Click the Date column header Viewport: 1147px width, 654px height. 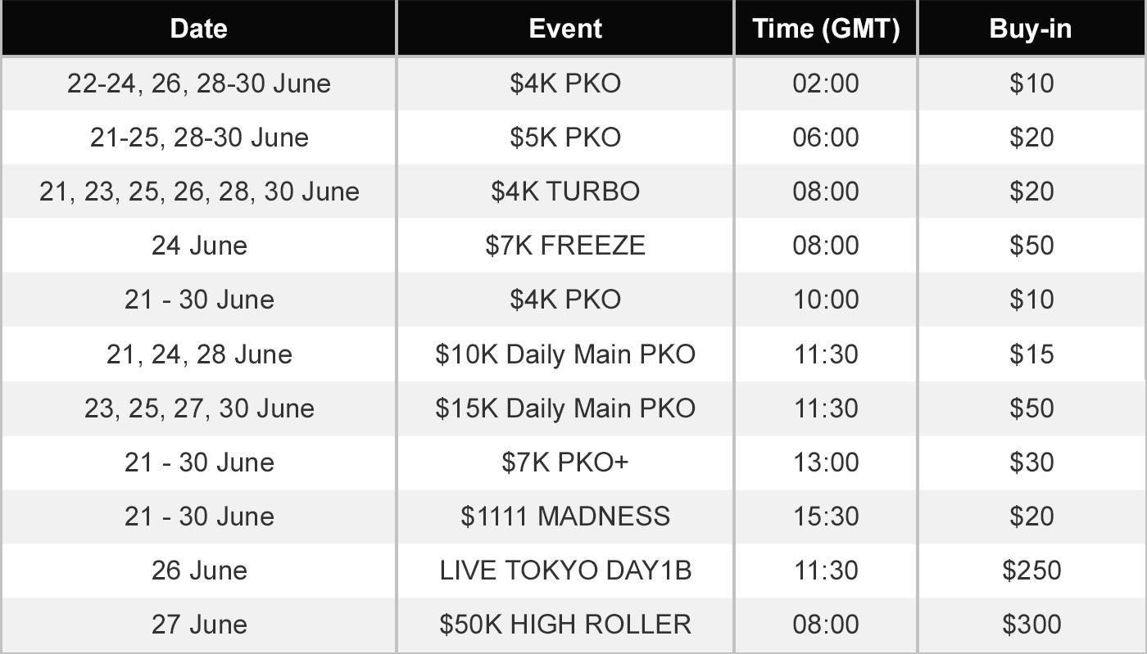[x=198, y=29]
